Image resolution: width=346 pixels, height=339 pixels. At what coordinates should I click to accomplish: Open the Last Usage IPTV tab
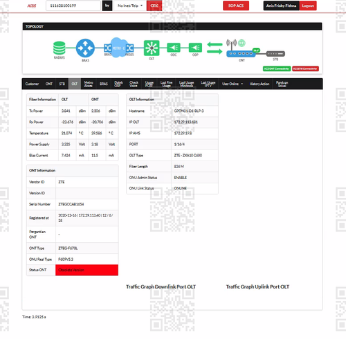pos(208,84)
